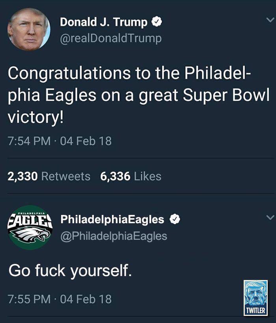Open the Donald J. Trump display name
The height and width of the screenshot is (323, 276).
click(x=104, y=22)
